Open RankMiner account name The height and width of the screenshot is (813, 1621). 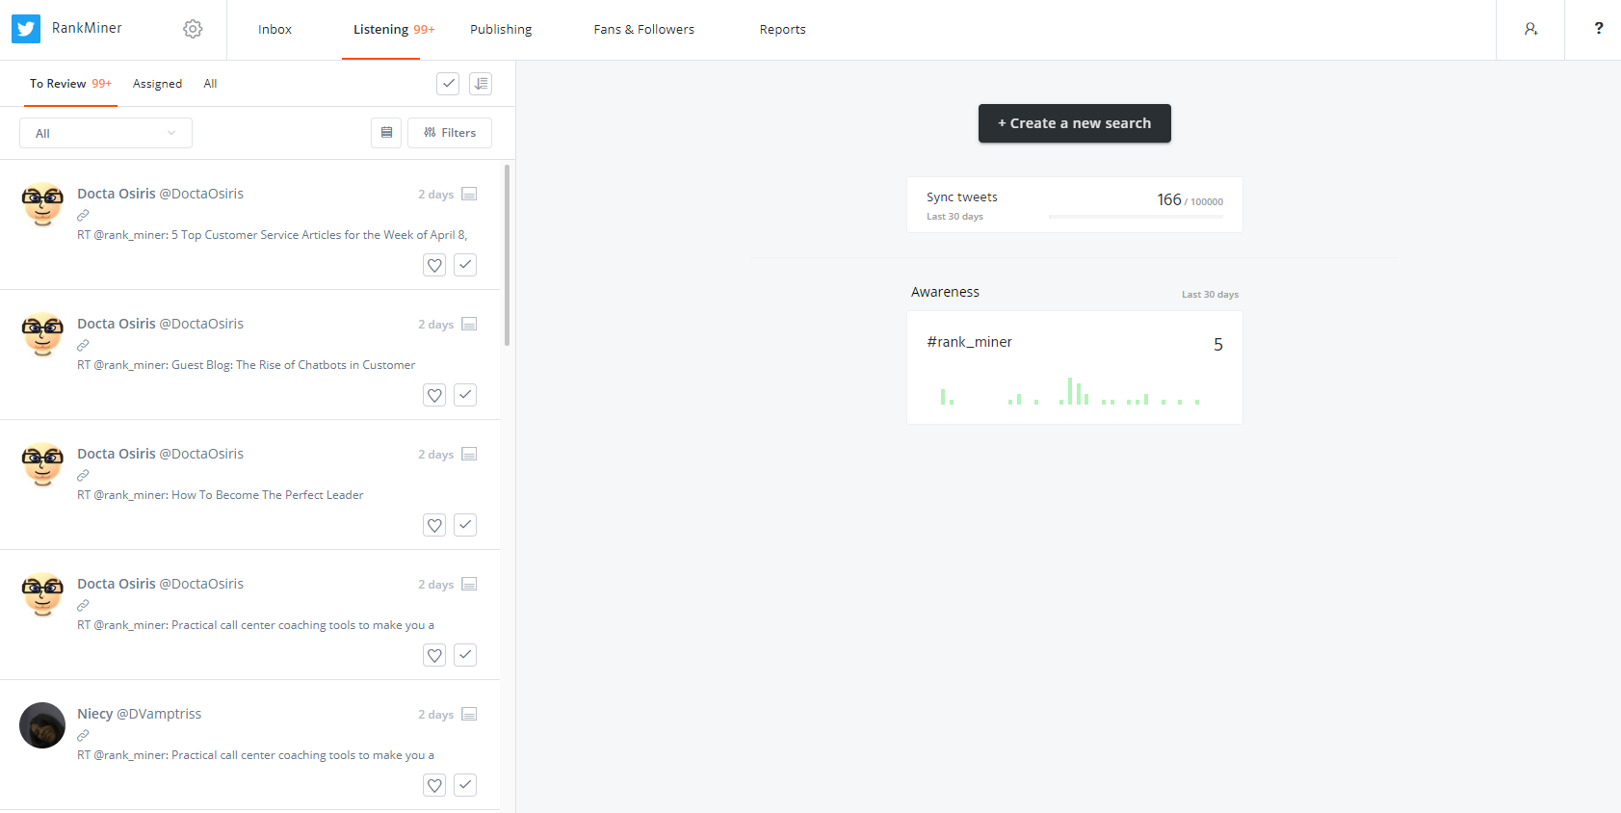(87, 28)
